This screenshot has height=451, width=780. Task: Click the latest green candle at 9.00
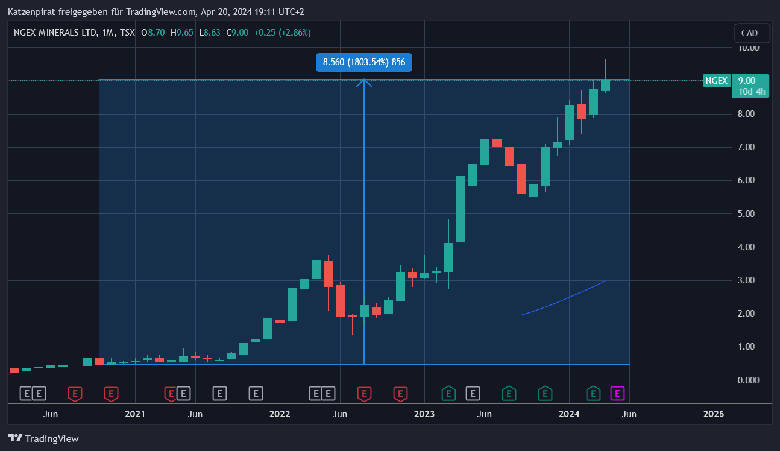click(605, 85)
